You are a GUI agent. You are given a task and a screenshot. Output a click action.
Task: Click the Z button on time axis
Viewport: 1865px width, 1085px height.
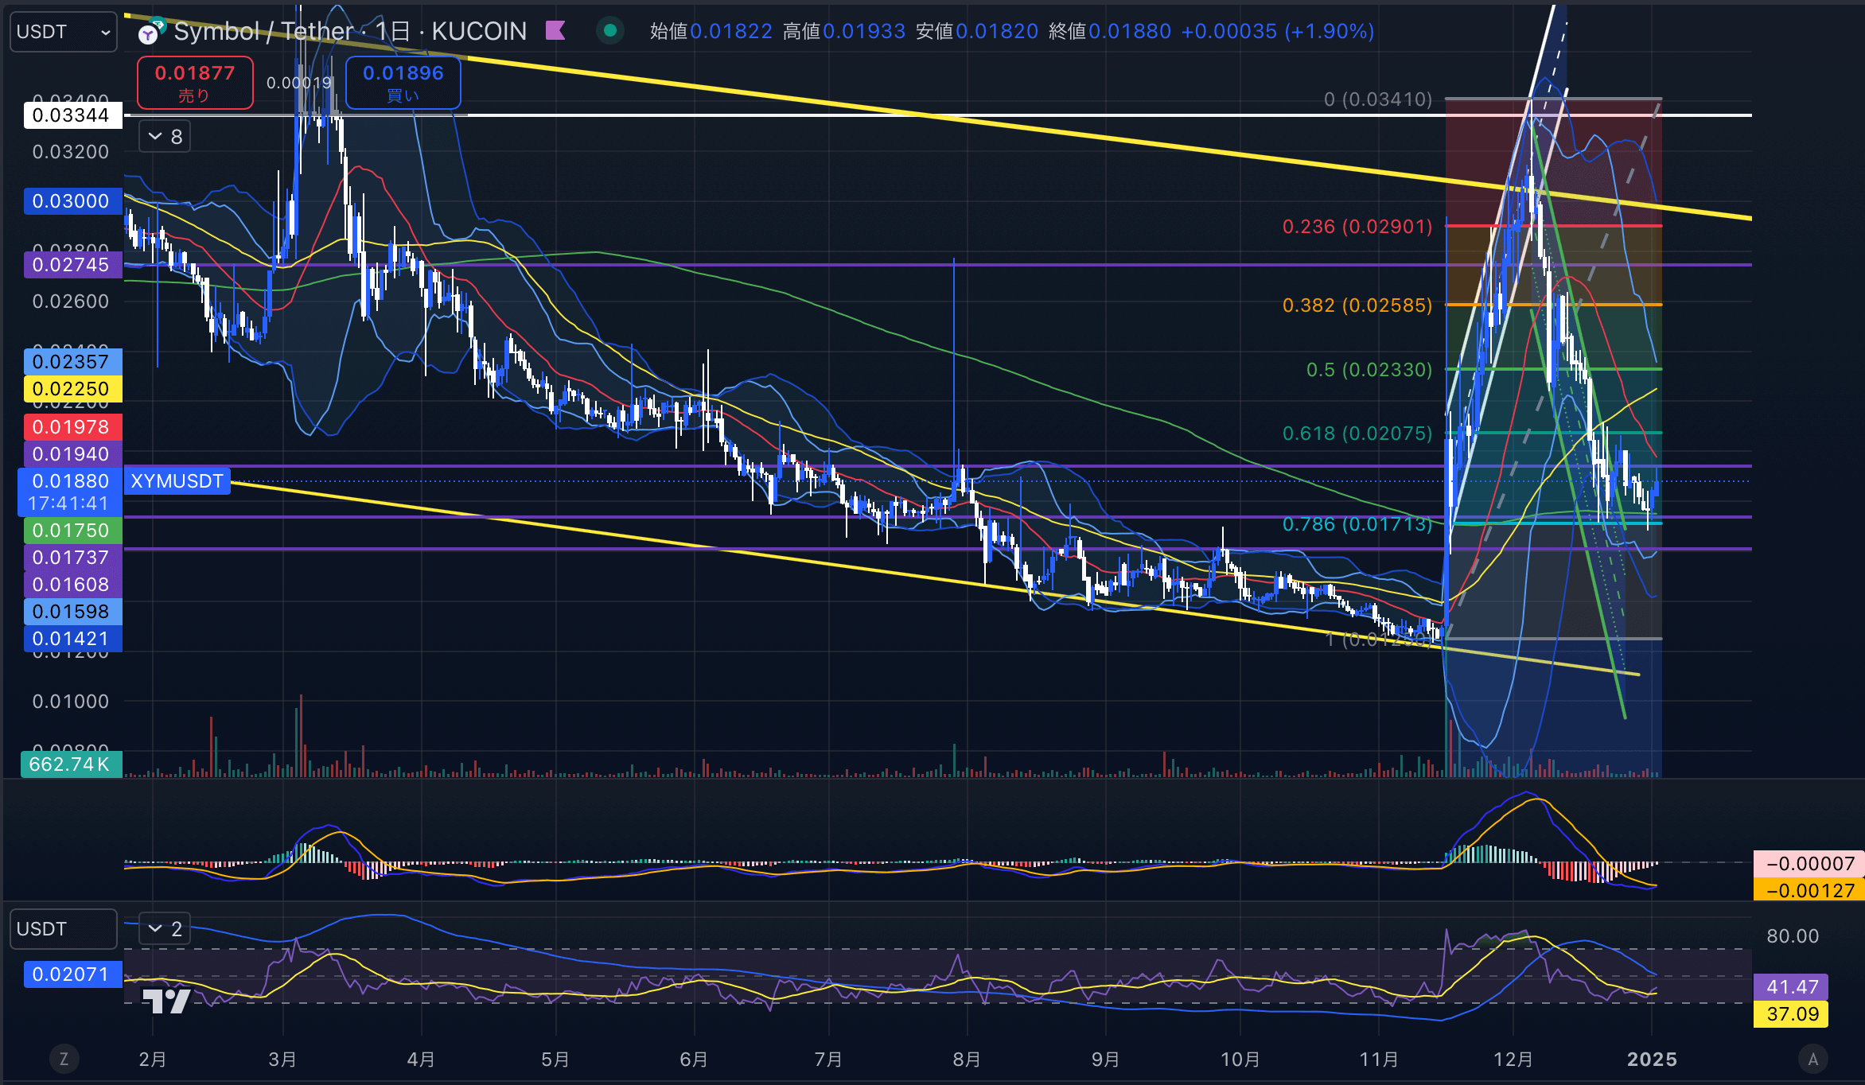point(64,1059)
